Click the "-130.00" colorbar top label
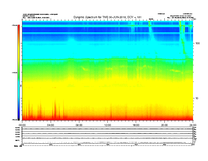Image resolution: width=208 pixels, height=161 pixels. click(x=14, y=25)
